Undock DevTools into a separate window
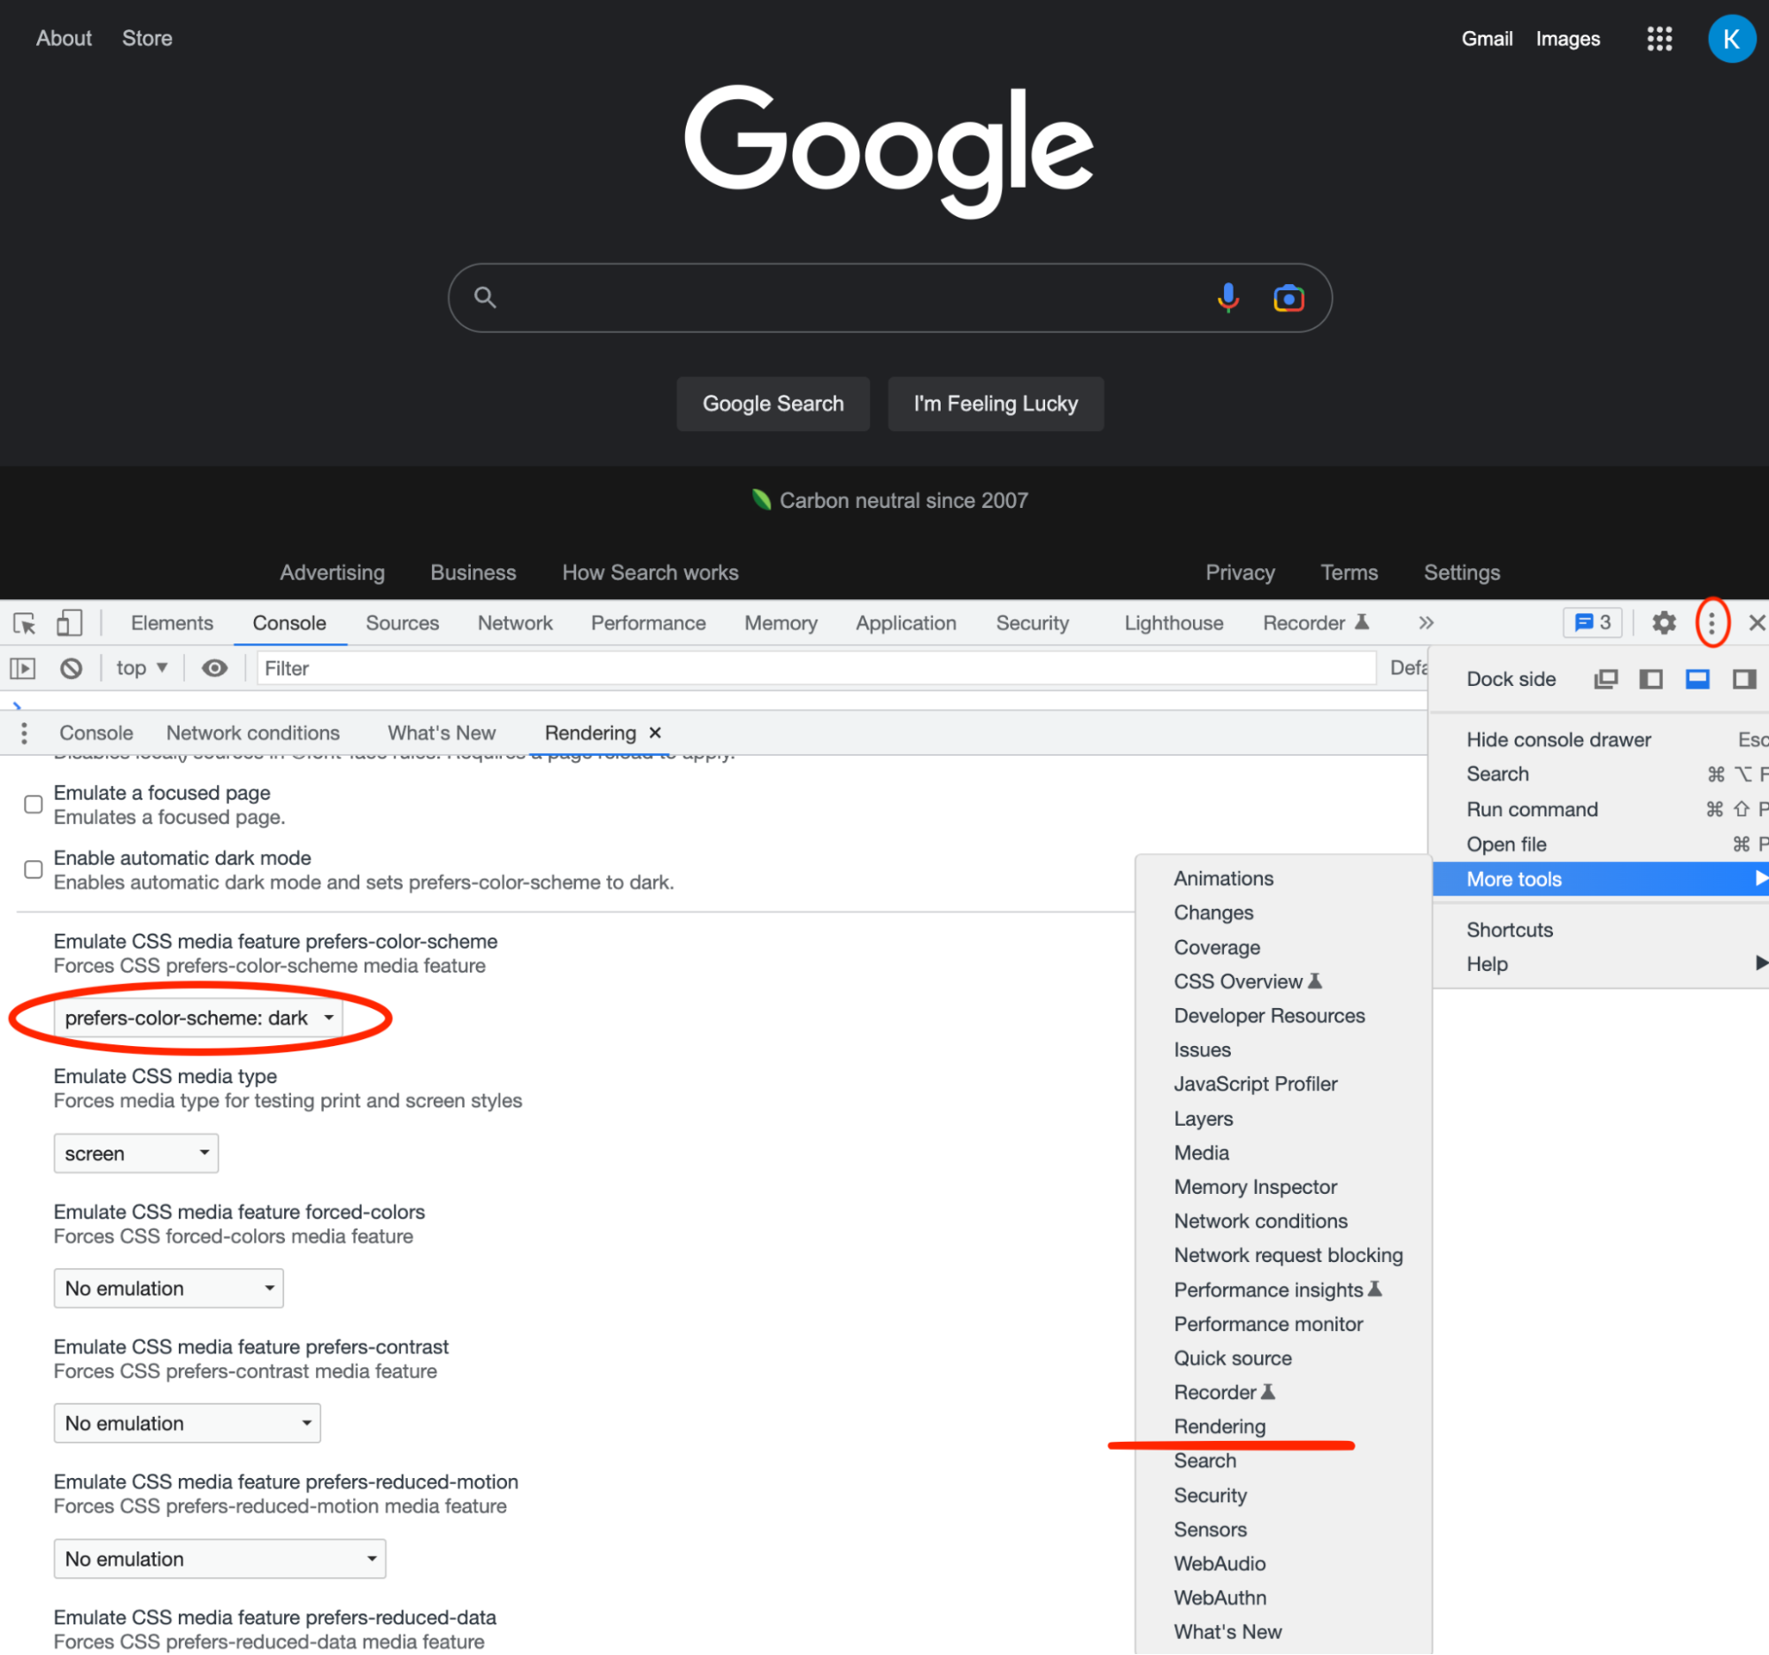The width and height of the screenshot is (1769, 1655). (x=1606, y=679)
